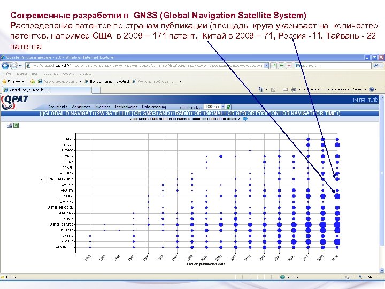
Task: Open the first favorites bar link
Action: pos(59,81)
